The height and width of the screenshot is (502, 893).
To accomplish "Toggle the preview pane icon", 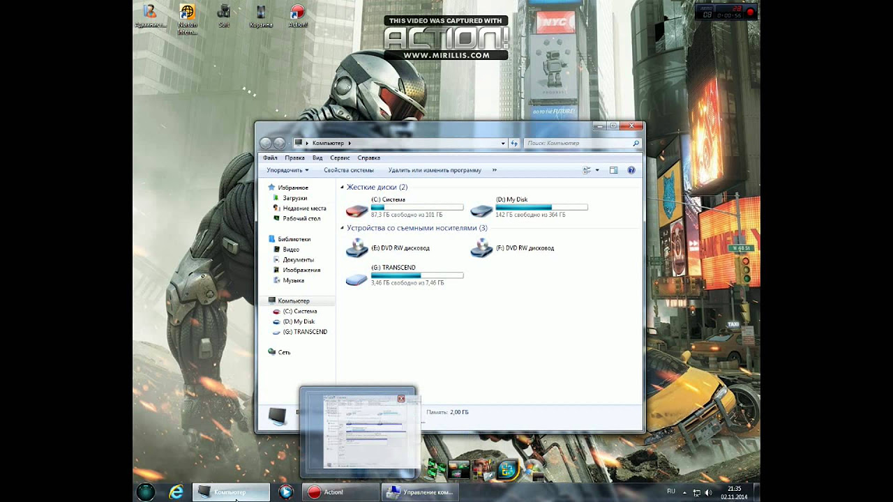I will click(613, 170).
